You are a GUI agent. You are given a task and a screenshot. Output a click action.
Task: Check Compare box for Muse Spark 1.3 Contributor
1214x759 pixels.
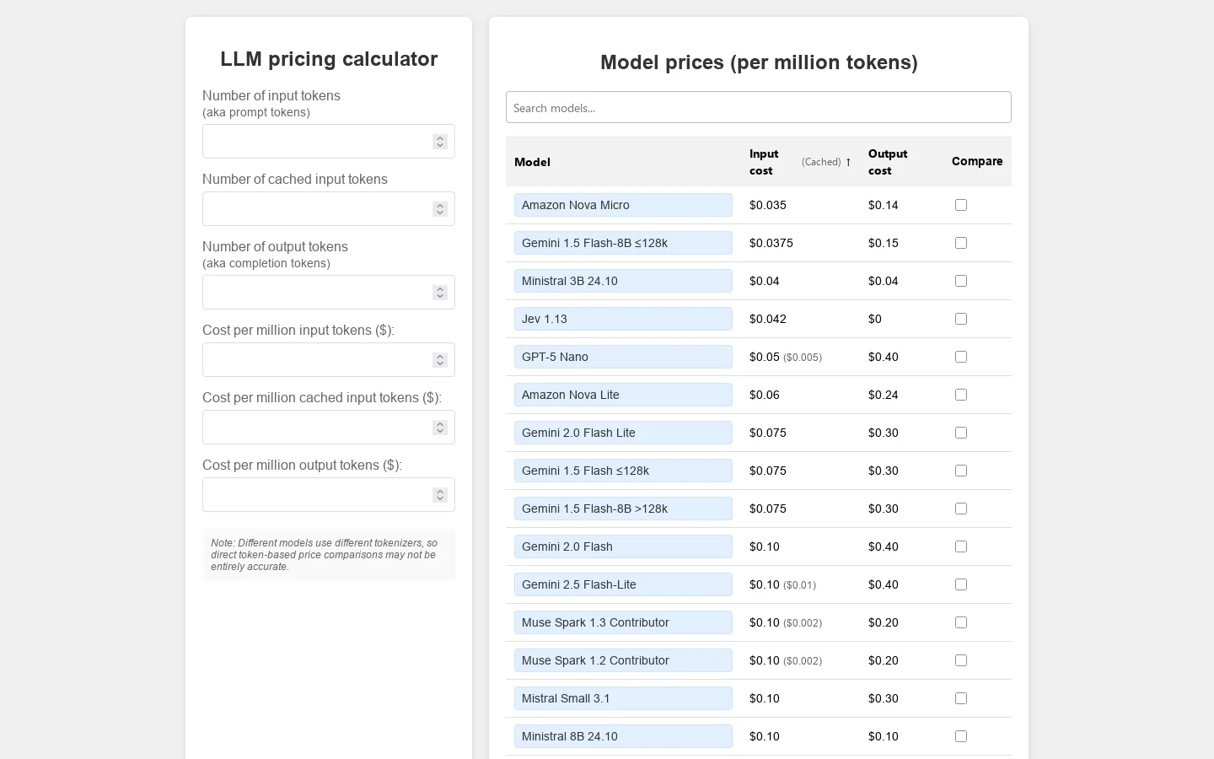[x=961, y=622]
